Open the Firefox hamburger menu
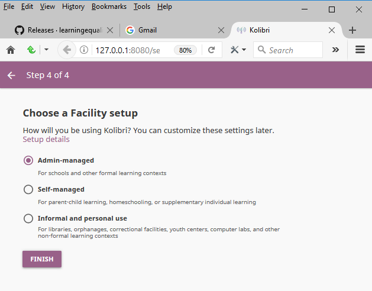The width and height of the screenshot is (372, 291). click(x=360, y=50)
